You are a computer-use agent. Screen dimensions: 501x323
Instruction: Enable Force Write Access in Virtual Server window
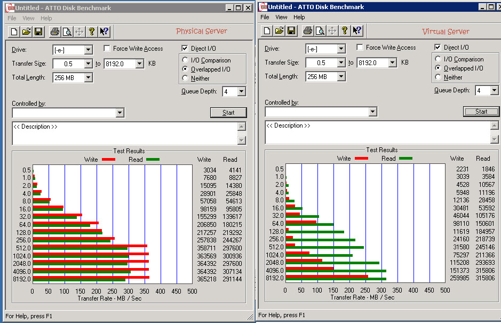point(360,48)
